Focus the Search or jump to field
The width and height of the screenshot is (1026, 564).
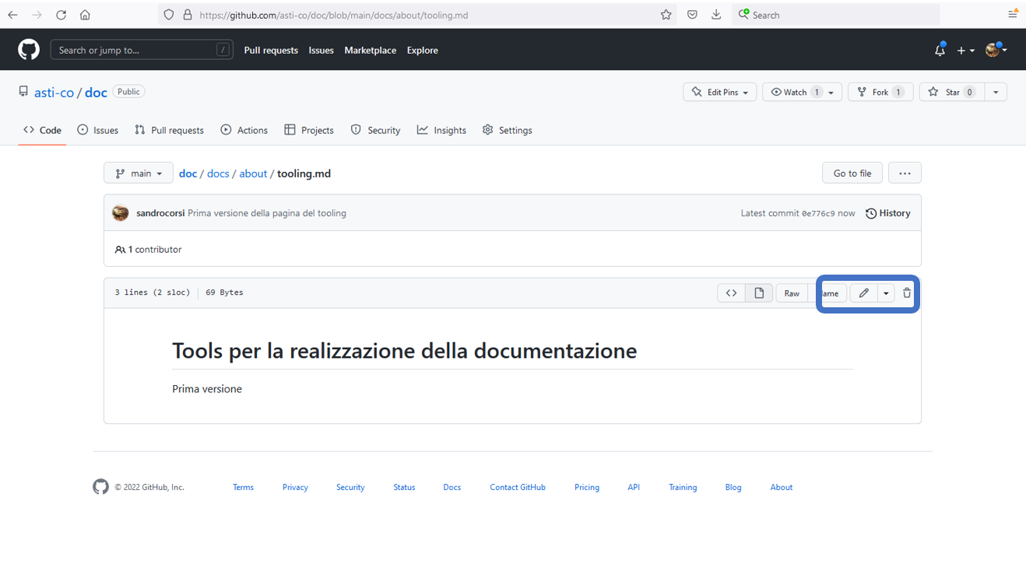point(142,50)
